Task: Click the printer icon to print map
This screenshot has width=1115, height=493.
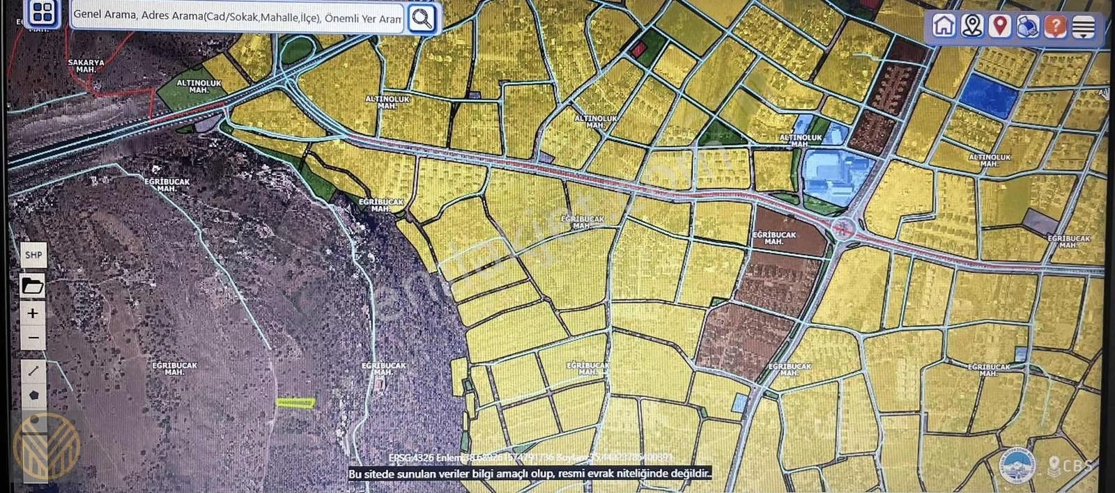Action: click(x=1028, y=26)
